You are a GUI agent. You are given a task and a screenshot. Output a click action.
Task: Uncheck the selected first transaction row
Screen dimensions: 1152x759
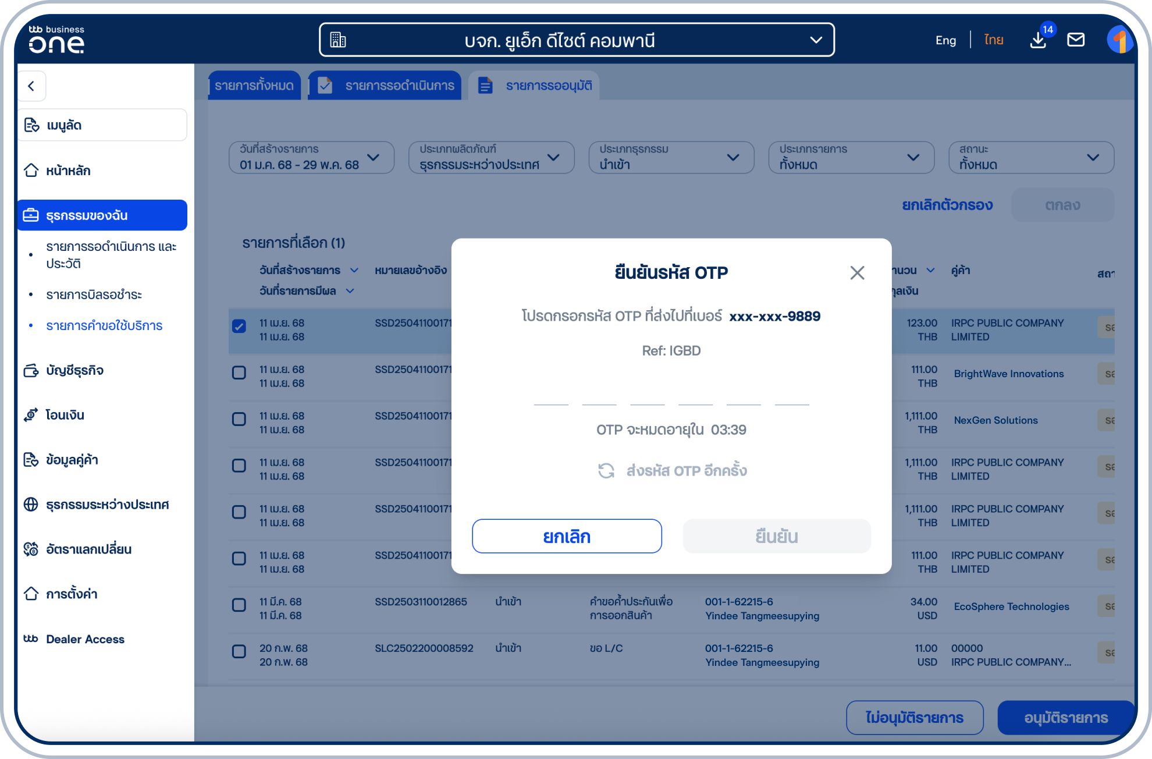[x=239, y=326]
